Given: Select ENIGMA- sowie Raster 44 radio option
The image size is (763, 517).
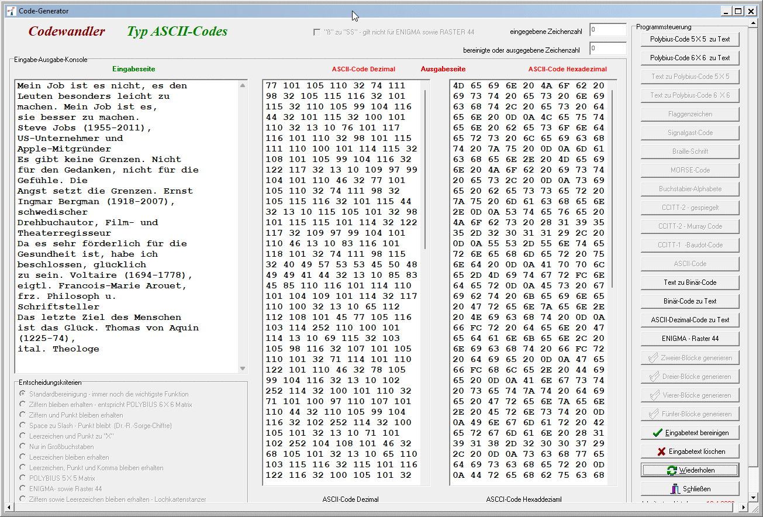Looking at the screenshot, I should click(23, 488).
